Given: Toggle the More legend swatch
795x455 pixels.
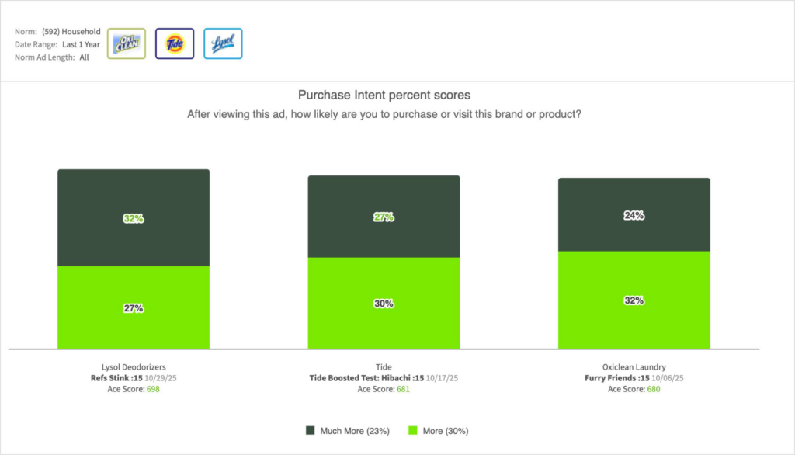Looking at the screenshot, I should 412,430.
